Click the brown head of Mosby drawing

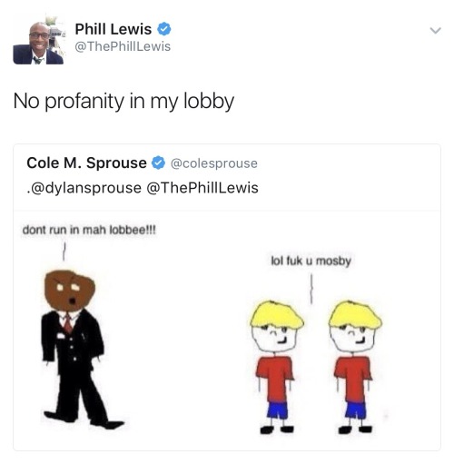coord(69,290)
